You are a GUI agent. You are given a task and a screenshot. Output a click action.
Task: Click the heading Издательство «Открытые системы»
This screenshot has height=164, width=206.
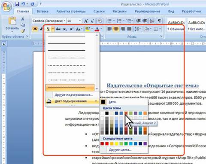coord(153,85)
